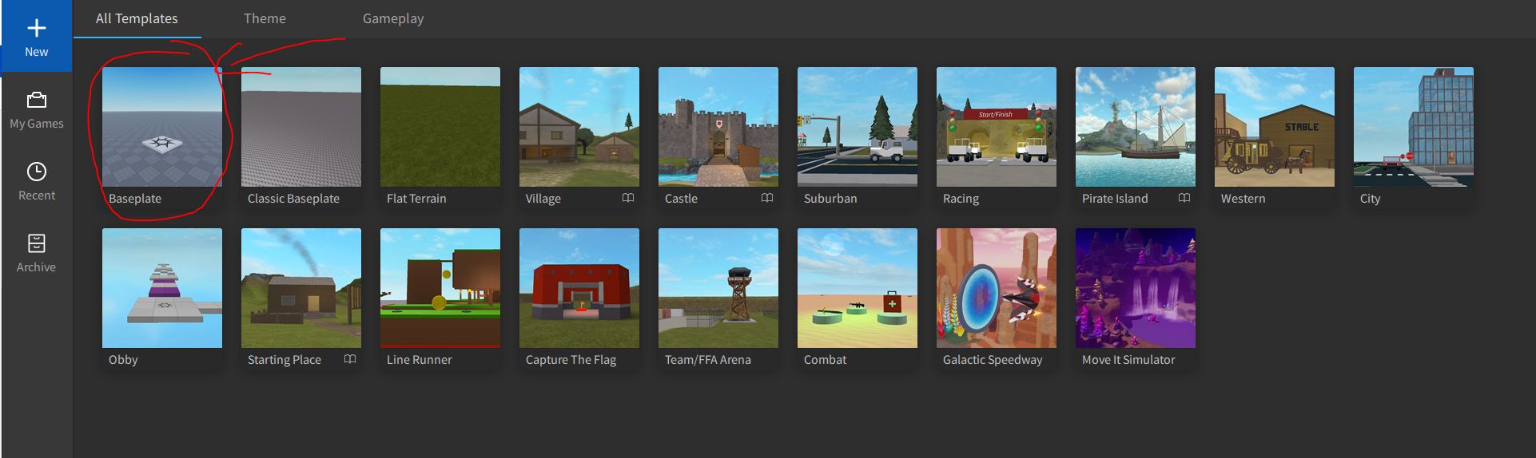Click the "Baseplate" label text

pyautogui.click(x=135, y=199)
